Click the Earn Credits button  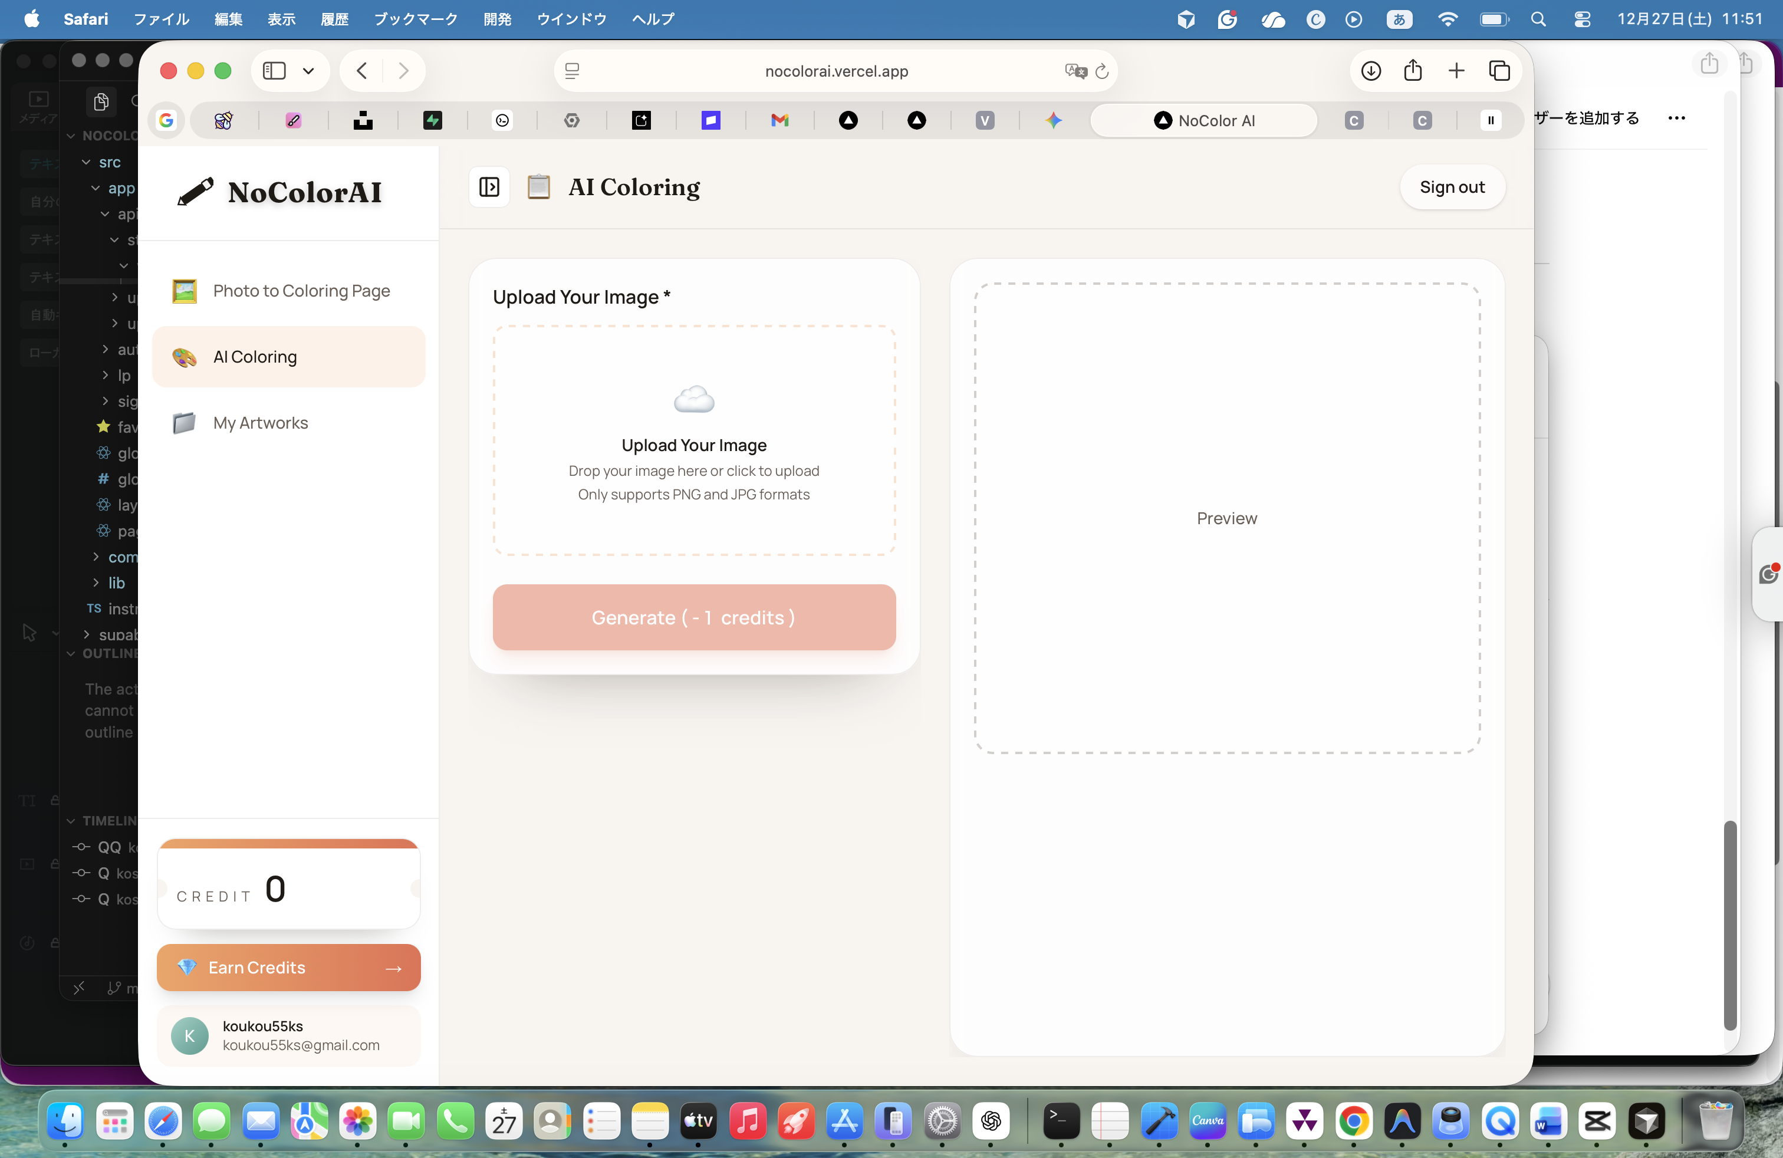coord(288,967)
